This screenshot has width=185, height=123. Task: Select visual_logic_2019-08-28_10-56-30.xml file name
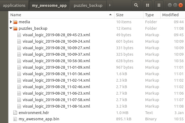[x=56, y=61]
